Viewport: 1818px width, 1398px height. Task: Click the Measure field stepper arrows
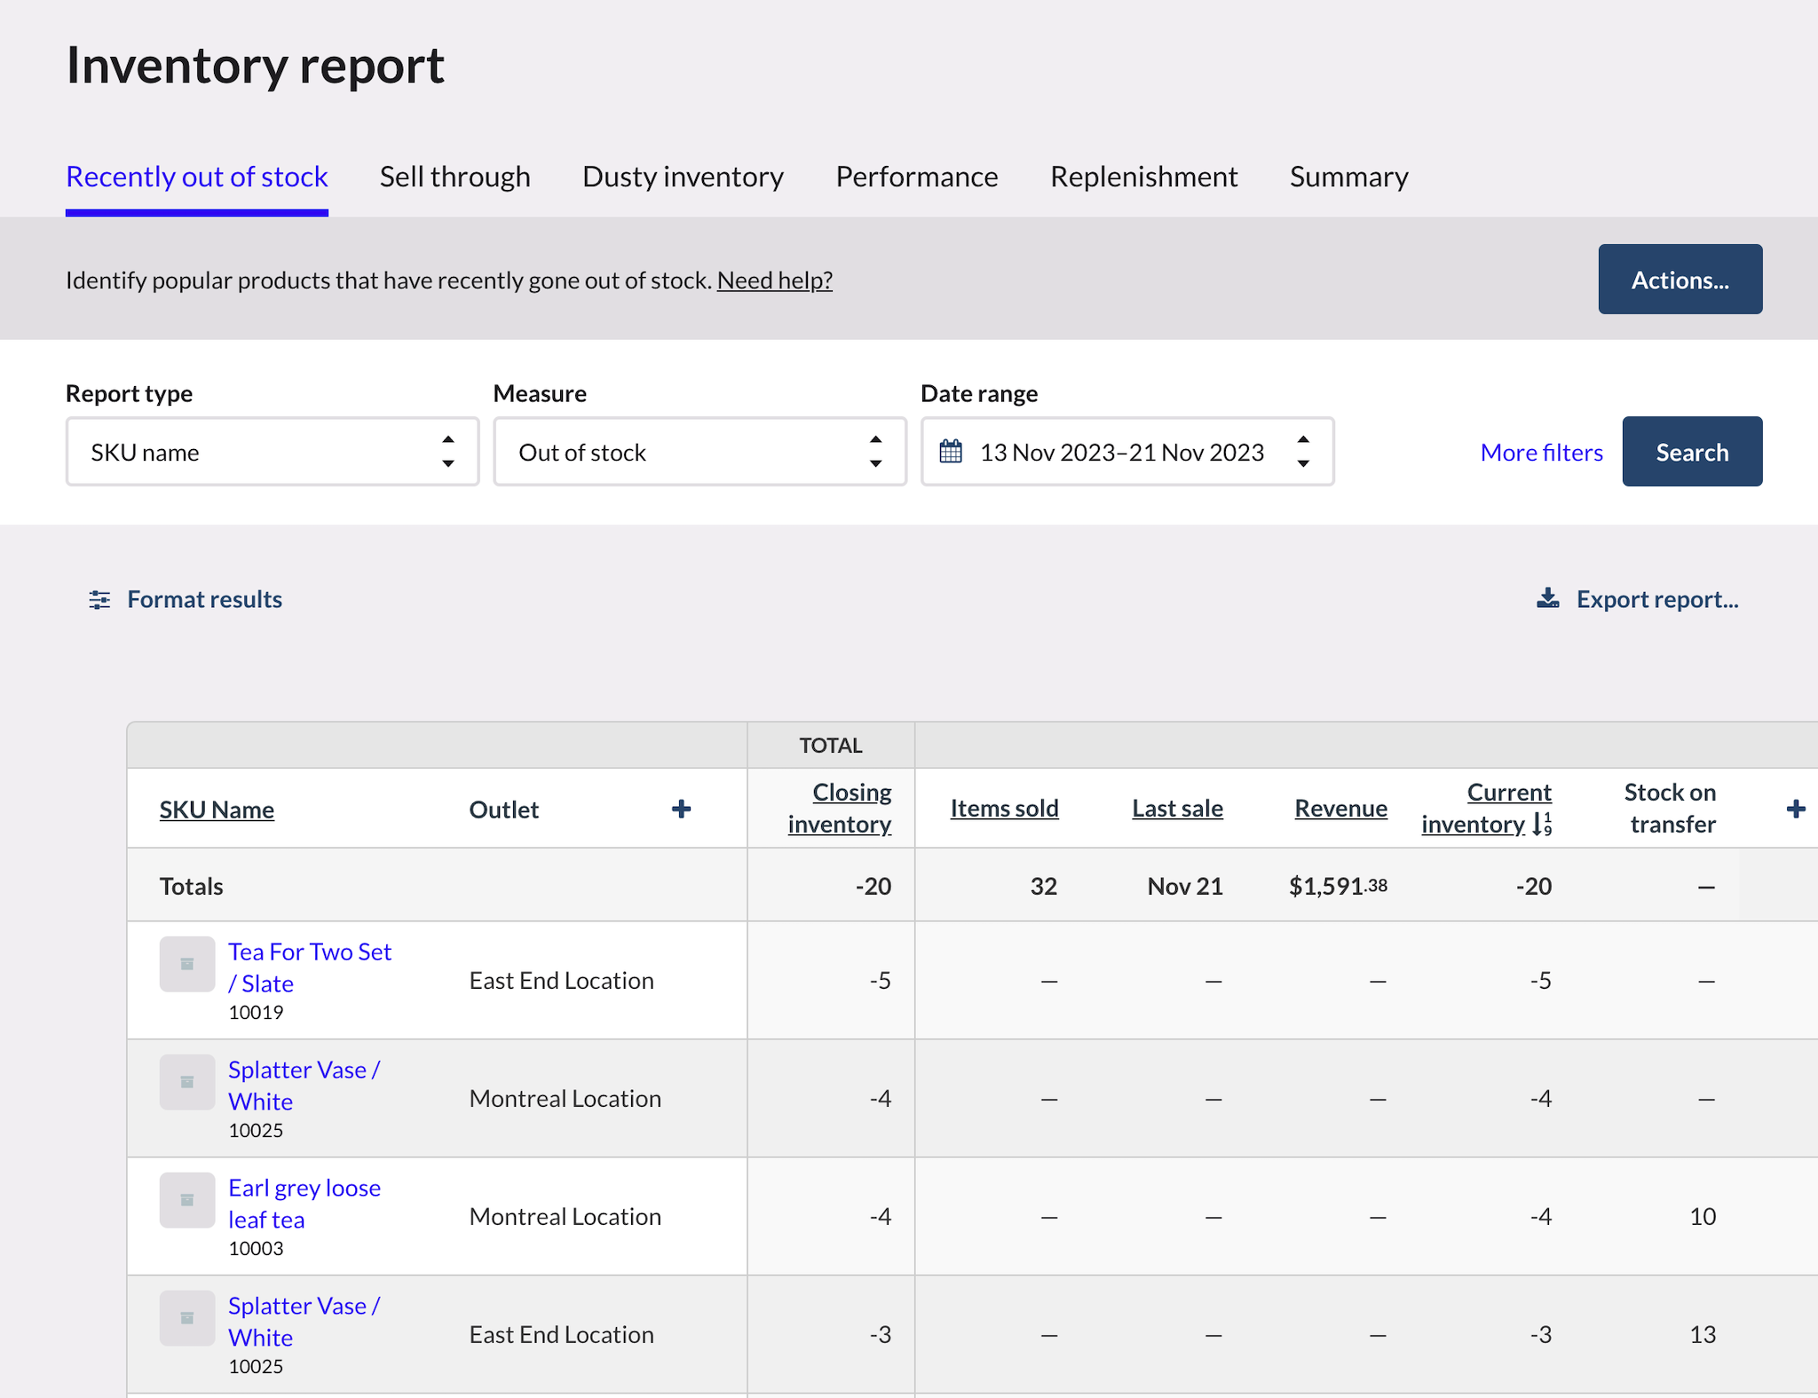[x=875, y=452]
